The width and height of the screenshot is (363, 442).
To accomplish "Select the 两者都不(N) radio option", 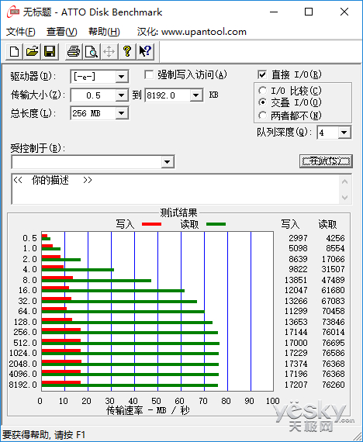I will coord(262,115).
